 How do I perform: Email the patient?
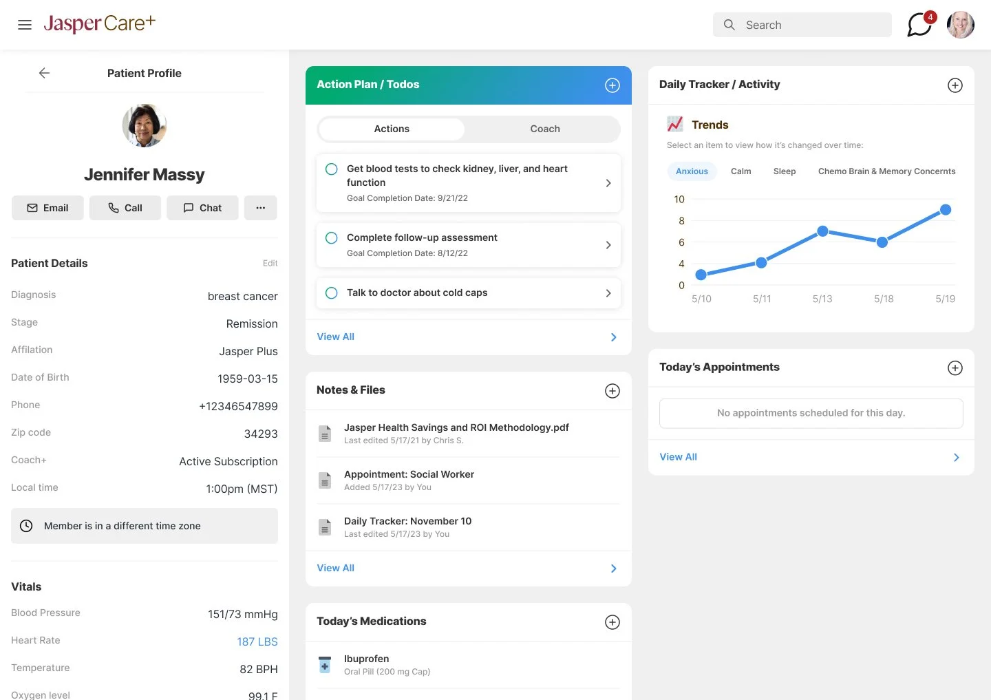47,208
